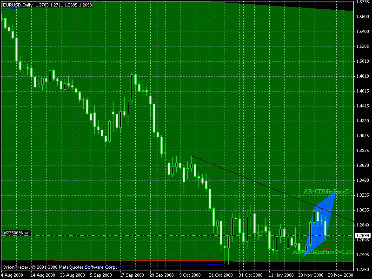Click price level 1.4615 on axis
This screenshot has height=279, width=372.
pos(363,91)
